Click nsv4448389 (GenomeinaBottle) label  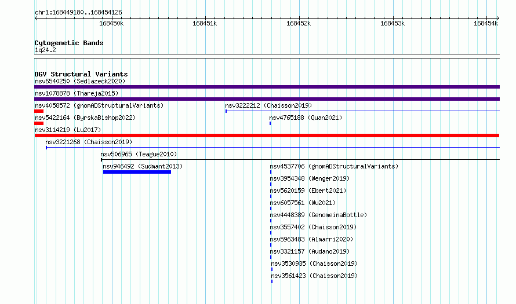point(318,215)
